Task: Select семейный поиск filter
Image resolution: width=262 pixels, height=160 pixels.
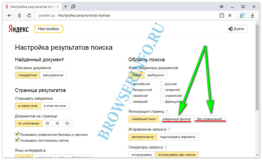Action: [x=144, y=119]
